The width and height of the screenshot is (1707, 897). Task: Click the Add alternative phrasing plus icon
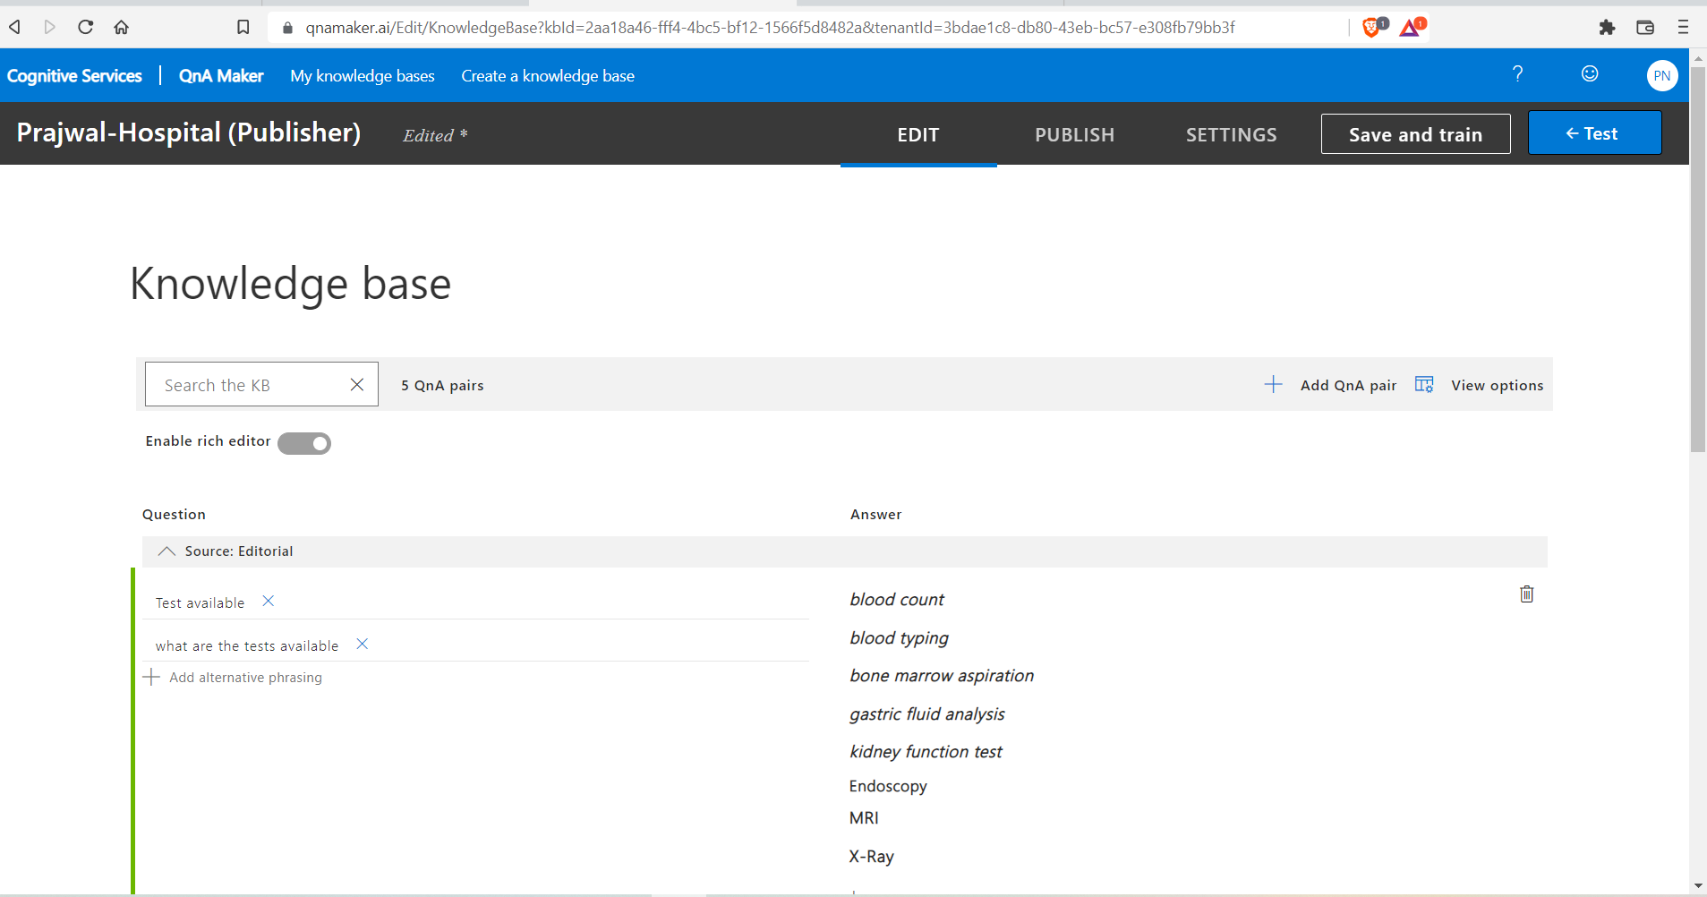[151, 677]
